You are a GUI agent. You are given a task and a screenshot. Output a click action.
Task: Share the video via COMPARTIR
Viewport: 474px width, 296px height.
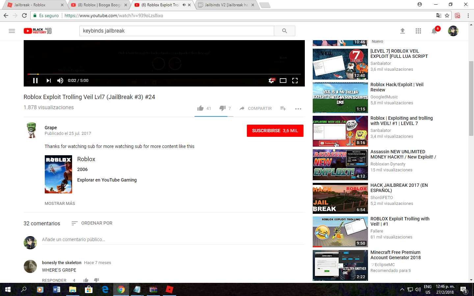[256, 108]
